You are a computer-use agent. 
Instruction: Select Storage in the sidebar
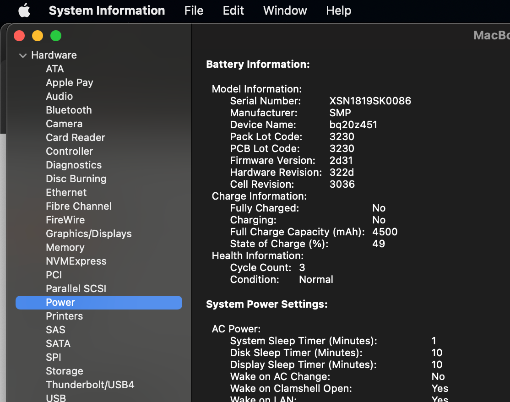pyautogui.click(x=64, y=371)
